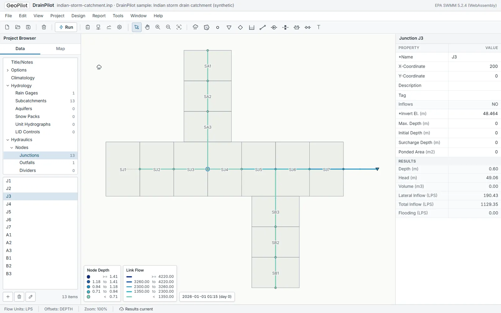Delete the selected list item
The height and width of the screenshot is (313, 501).
point(19,297)
